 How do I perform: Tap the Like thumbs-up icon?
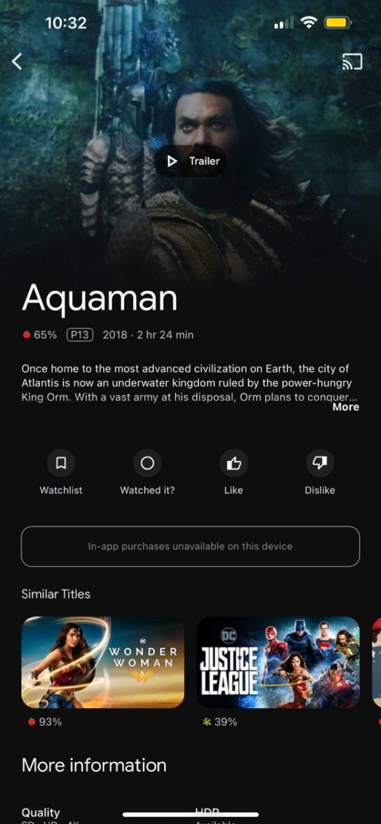(x=233, y=463)
